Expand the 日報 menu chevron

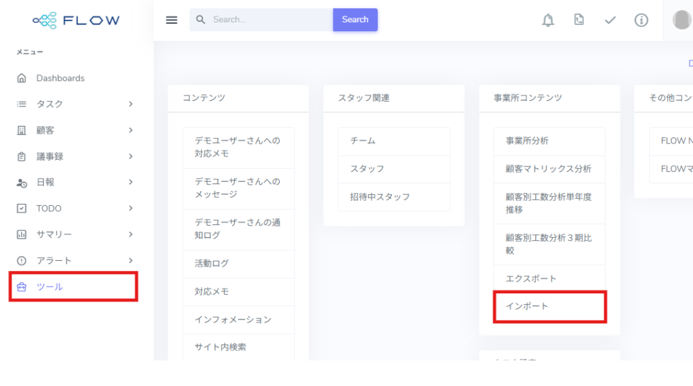coord(131,182)
